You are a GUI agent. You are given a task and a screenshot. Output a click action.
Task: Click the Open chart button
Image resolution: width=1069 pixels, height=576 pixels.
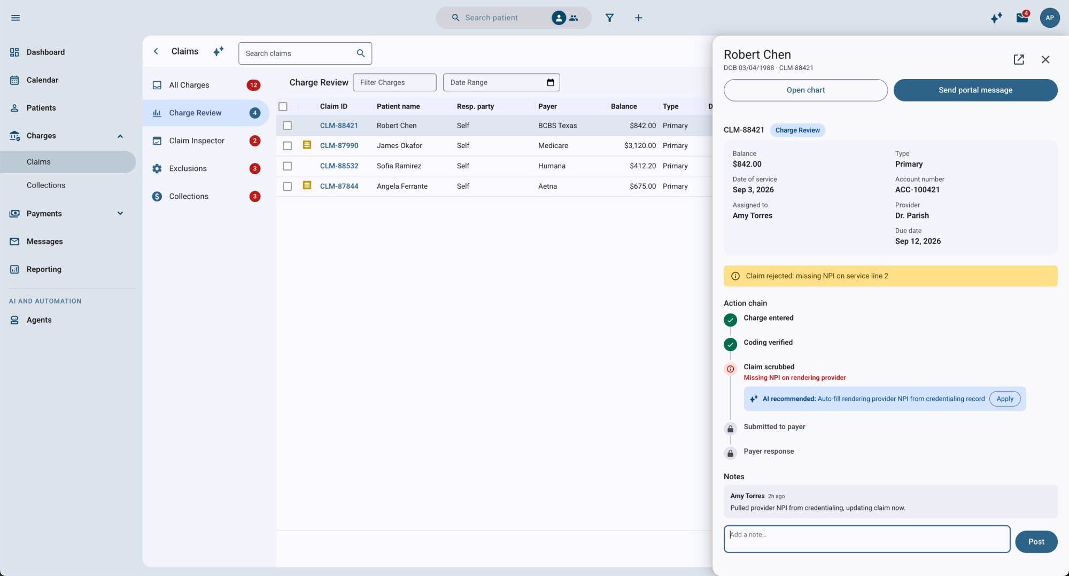click(x=805, y=90)
